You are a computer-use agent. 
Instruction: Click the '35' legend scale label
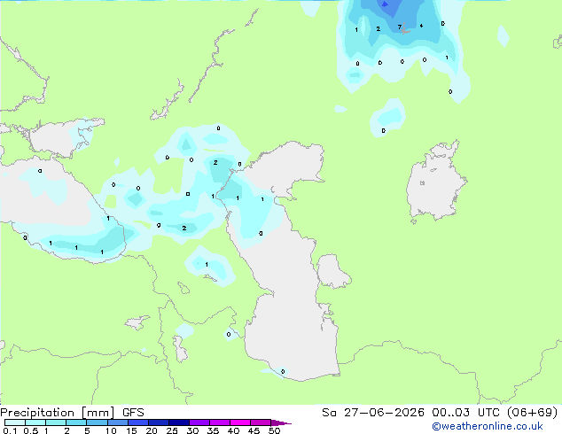click(213, 430)
